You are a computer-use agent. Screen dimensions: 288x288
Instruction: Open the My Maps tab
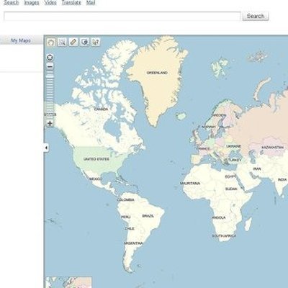[x=21, y=40]
